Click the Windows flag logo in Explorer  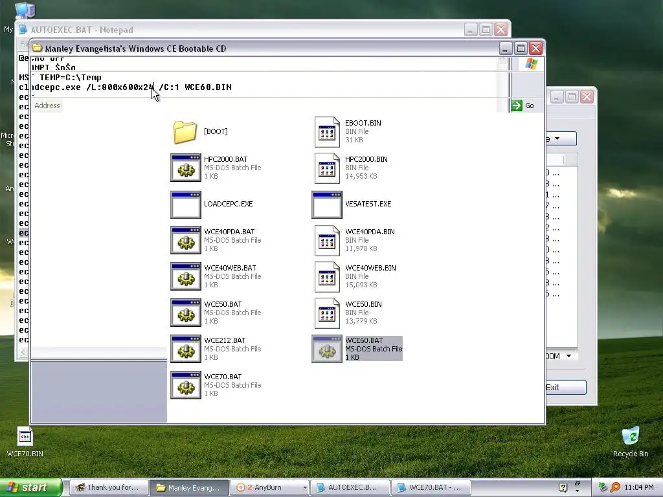[x=531, y=64]
